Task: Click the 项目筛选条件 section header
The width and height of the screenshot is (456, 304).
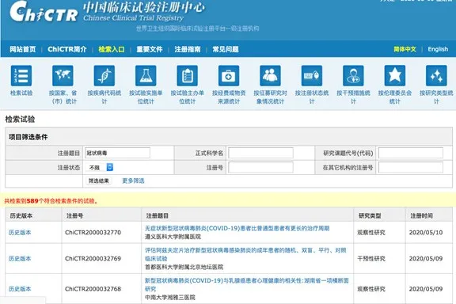Action: (28, 137)
